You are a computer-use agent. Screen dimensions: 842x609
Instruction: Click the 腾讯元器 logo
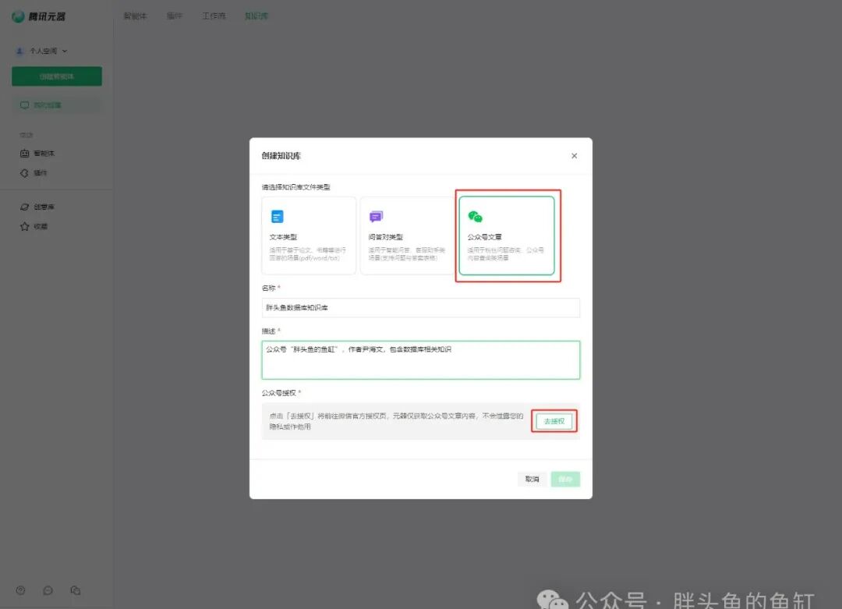click(38, 16)
